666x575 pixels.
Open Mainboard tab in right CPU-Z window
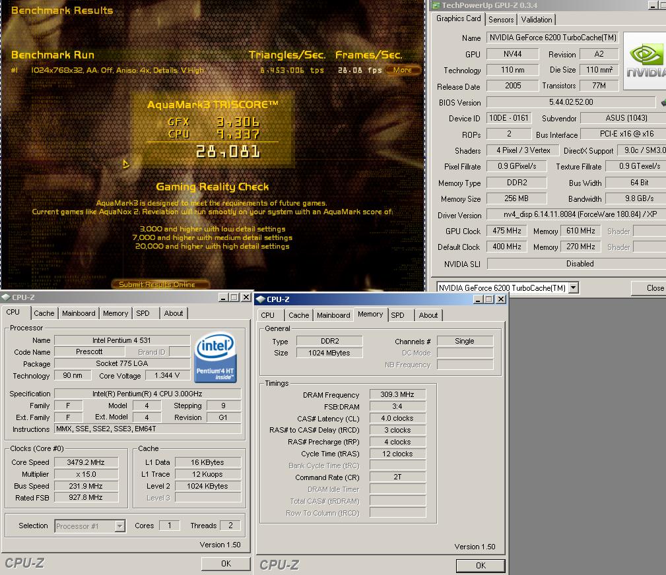(x=333, y=315)
